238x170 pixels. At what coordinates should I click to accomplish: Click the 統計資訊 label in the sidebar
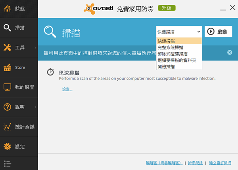(x=25, y=127)
